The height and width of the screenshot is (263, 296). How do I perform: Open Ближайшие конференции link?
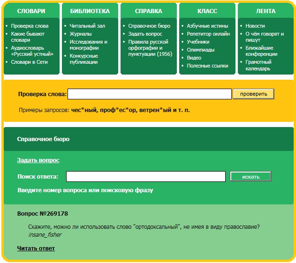coord(261,51)
